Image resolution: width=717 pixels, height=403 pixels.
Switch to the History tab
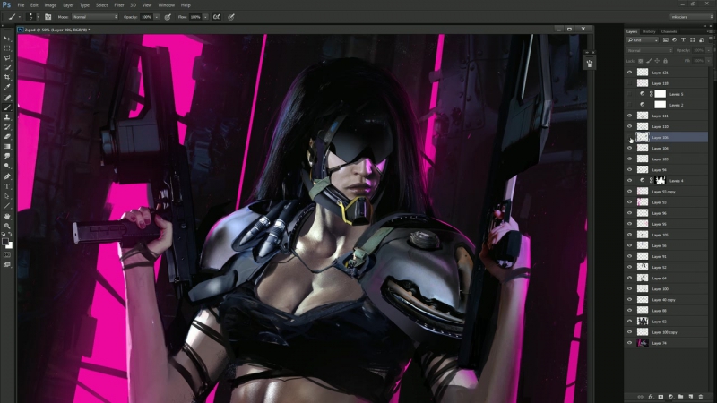(x=649, y=31)
